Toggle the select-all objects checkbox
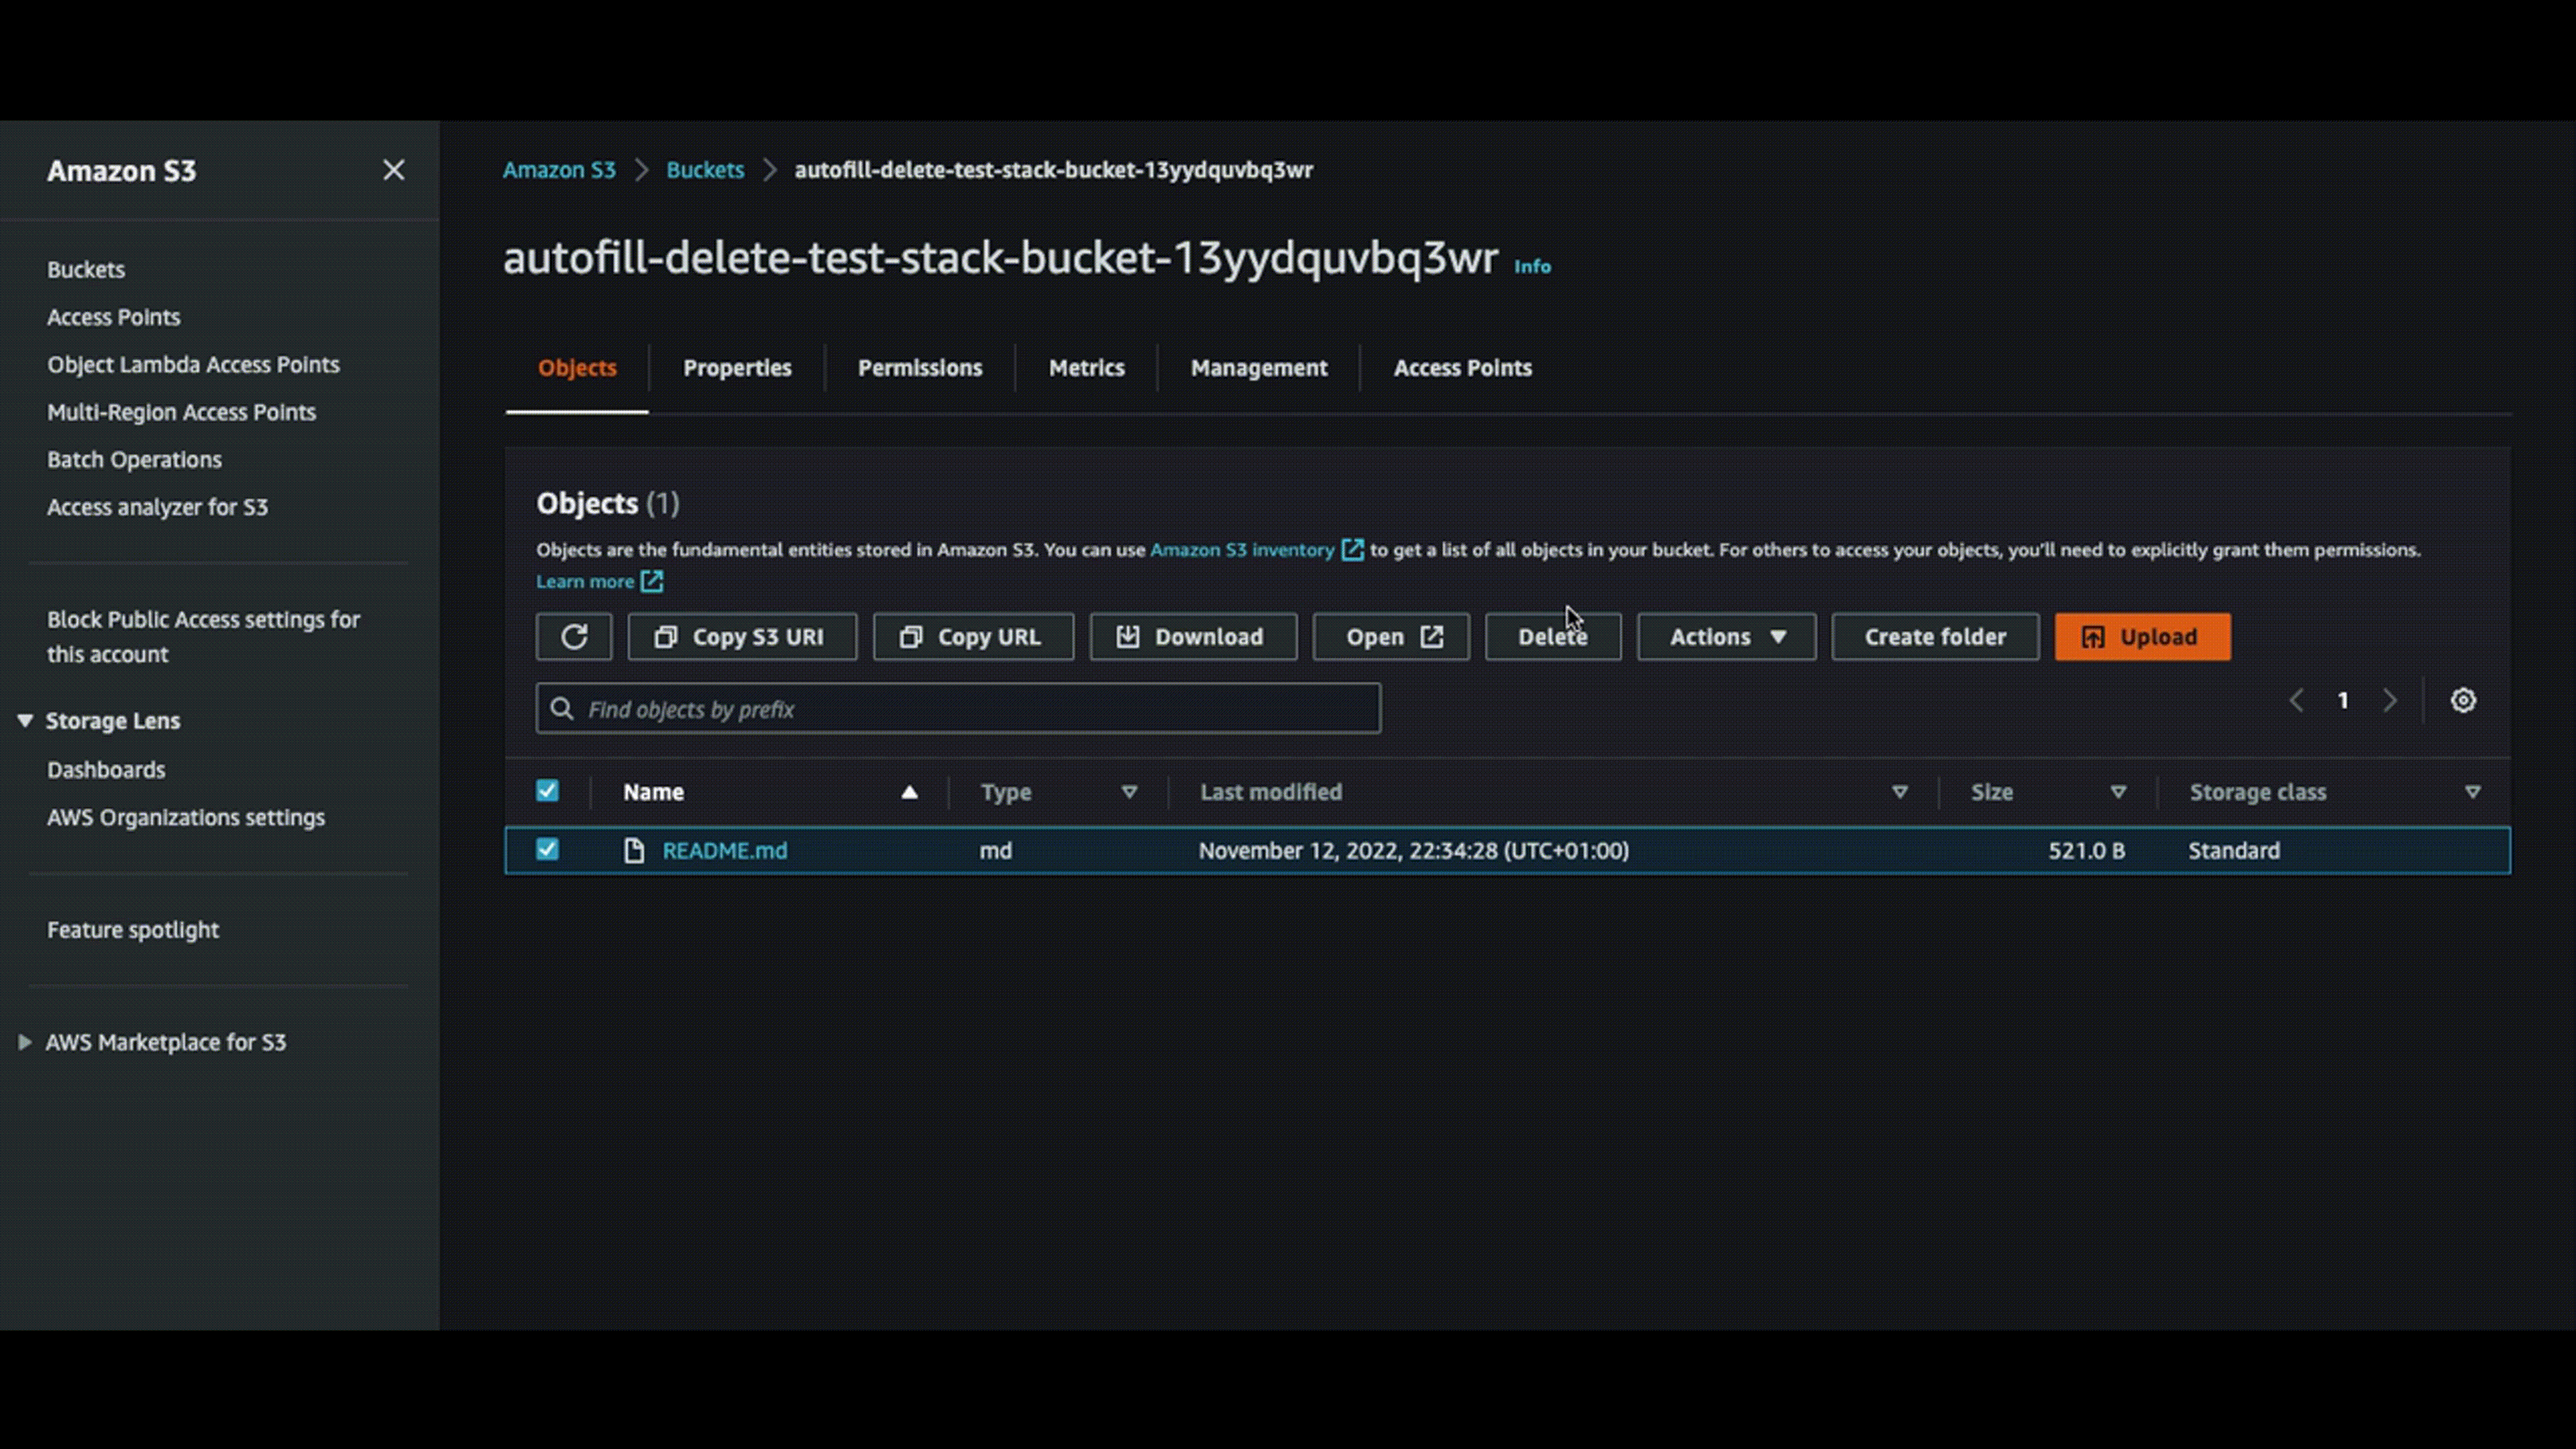 (x=547, y=791)
